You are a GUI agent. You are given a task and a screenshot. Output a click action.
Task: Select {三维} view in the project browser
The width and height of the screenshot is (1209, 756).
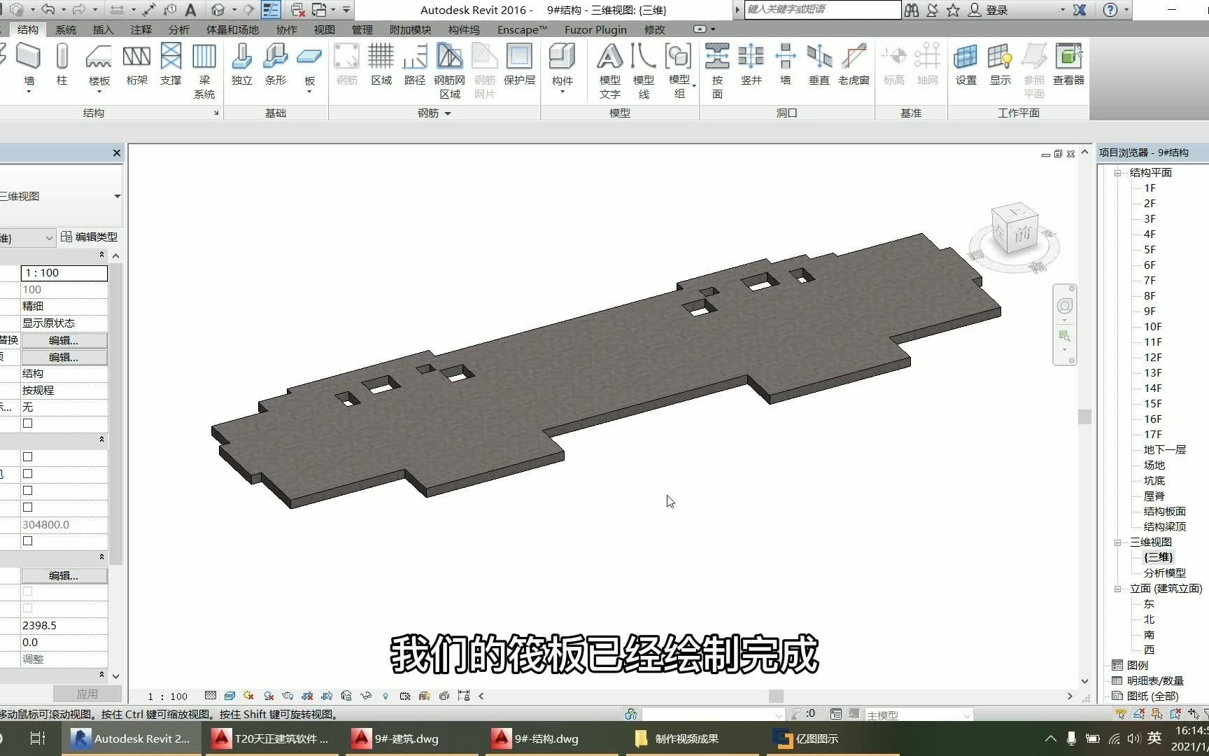pyautogui.click(x=1157, y=557)
